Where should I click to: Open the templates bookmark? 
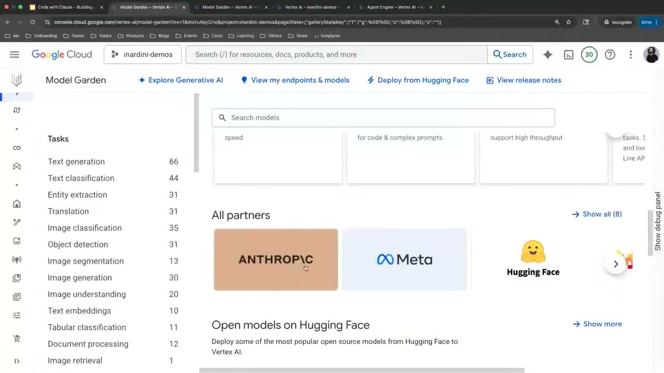pyautogui.click(x=327, y=36)
